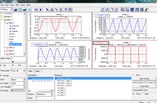Click the open file folder icon
The width and height of the screenshot is (157, 103).
pyautogui.click(x=16, y=9)
